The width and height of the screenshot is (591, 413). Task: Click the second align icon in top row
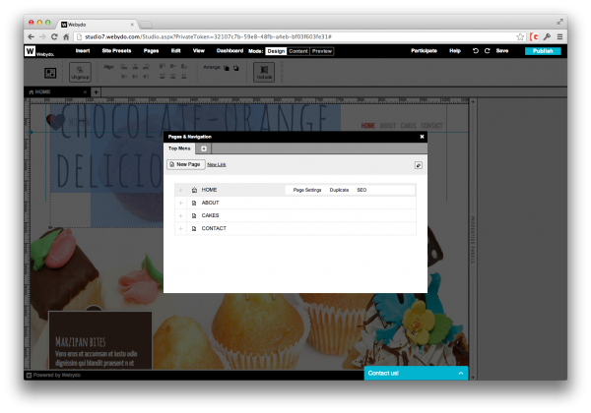135,67
